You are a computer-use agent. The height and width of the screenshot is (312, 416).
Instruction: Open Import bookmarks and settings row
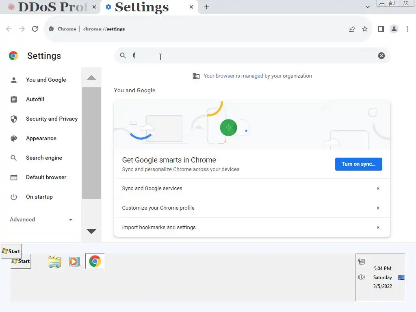tap(252, 227)
